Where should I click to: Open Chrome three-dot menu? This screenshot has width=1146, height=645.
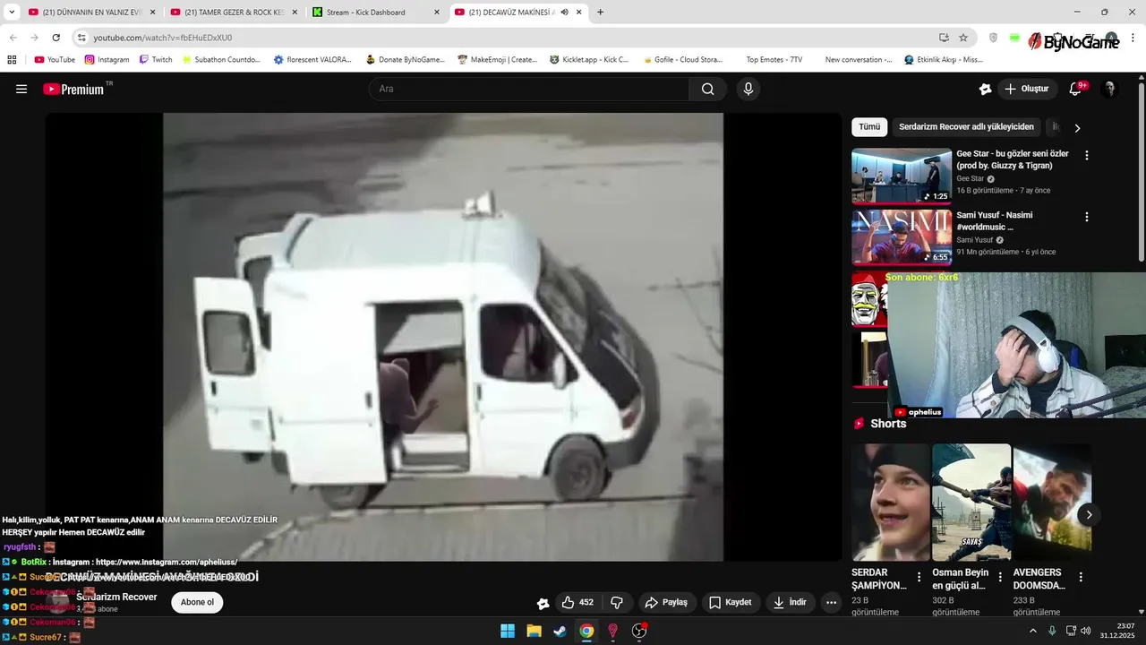pyautogui.click(x=1133, y=38)
